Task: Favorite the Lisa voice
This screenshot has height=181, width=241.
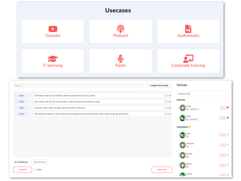Action: point(228,135)
